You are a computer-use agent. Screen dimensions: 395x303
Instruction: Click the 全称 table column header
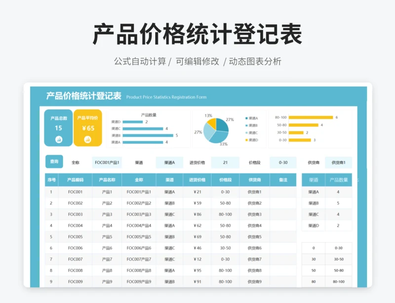[139, 180]
